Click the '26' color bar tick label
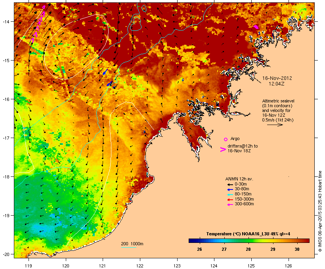This screenshot has width=325, height=269. pos(199,249)
